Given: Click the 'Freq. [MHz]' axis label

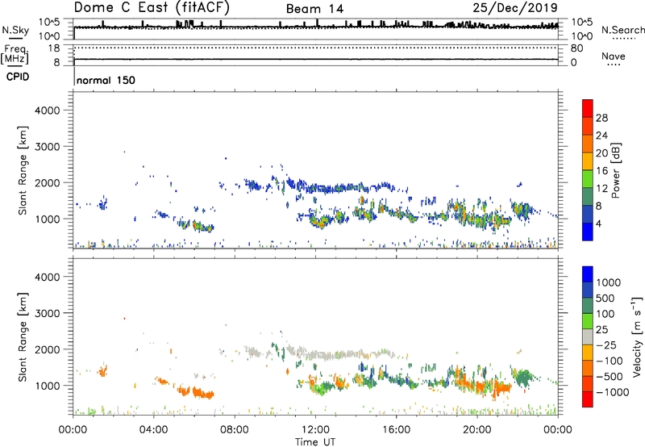Looking at the screenshot, I should [15, 55].
